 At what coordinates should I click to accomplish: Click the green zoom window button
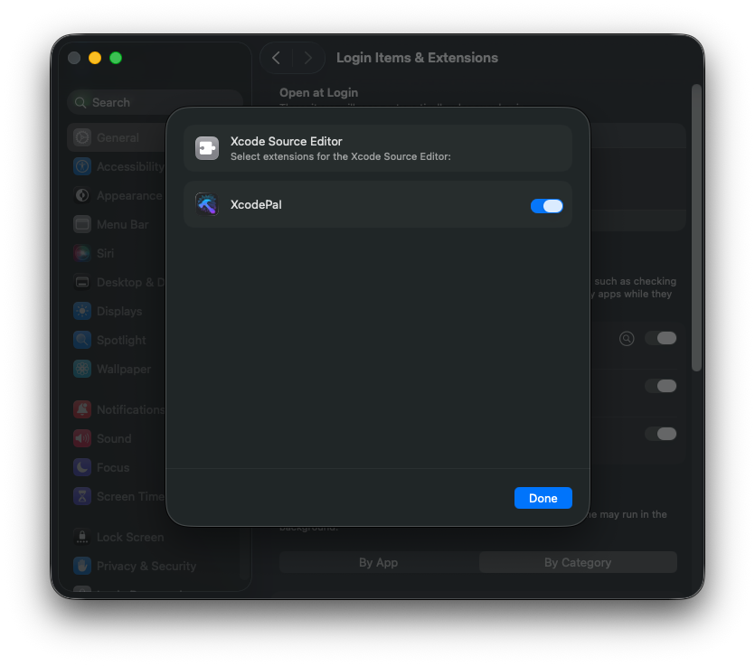(x=116, y=58)
